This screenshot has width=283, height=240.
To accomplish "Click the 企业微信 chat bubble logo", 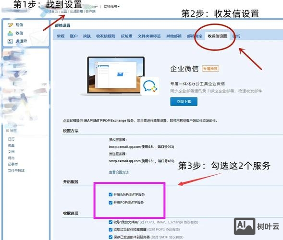I will 150,86.
